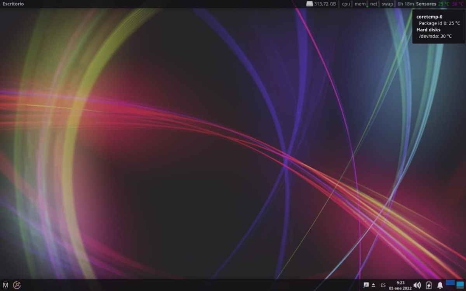The image size is (466, 291).
Task: Toggle the ES keyboard layout indicator
Action: coord(383,285)
